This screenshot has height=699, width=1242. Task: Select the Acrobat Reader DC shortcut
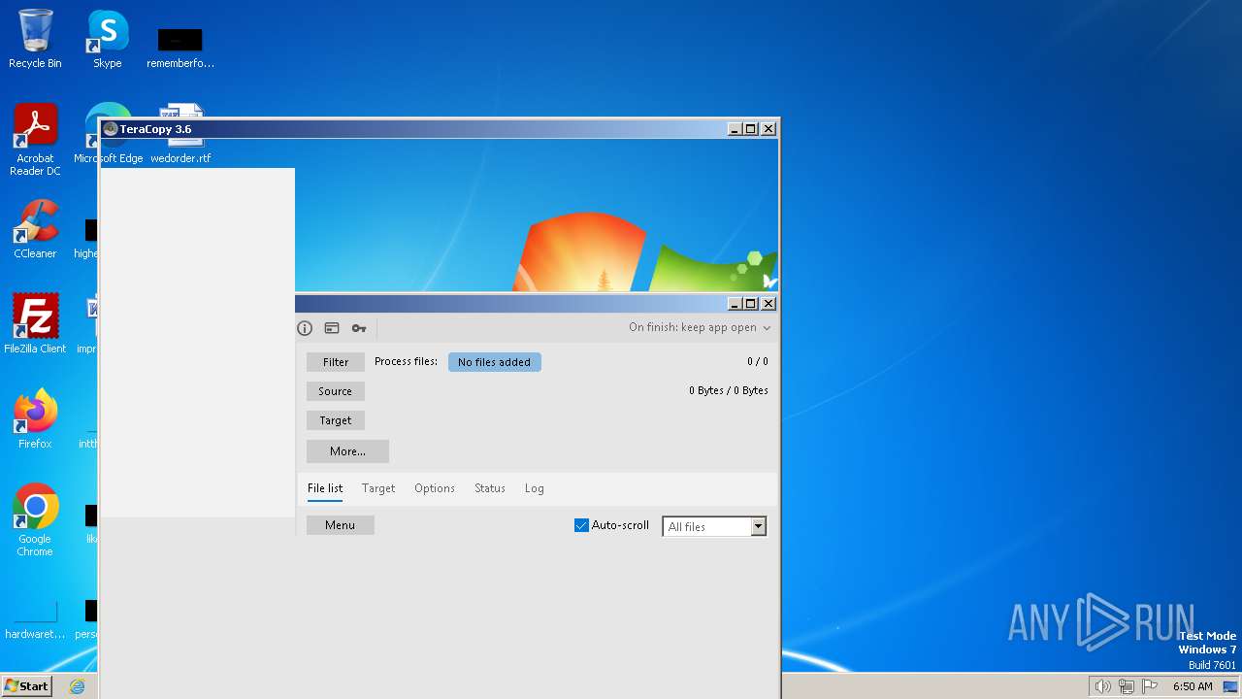pyautogui.click(x=35, y=140)
